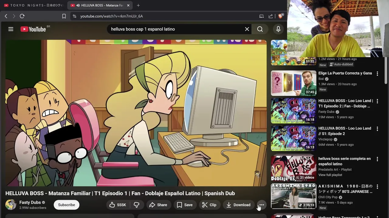Open Fasty Dubs channel avatar
This screenshot has height=218, width=389.
[11, 205]
